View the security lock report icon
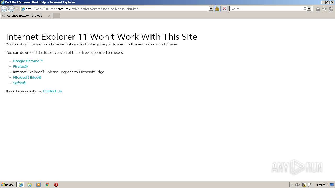Image resolution: width=335 pixels, height=188 pixels. pos(217,9)
